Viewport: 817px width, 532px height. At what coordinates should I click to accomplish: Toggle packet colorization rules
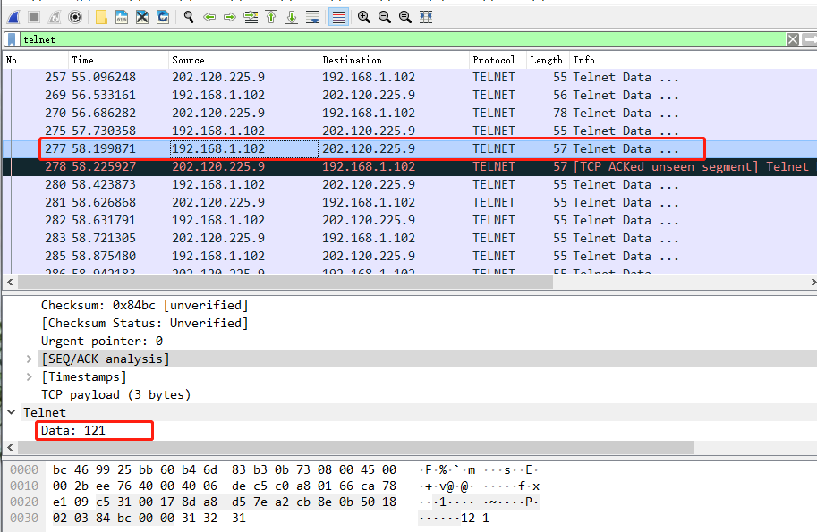coord(338,17)
